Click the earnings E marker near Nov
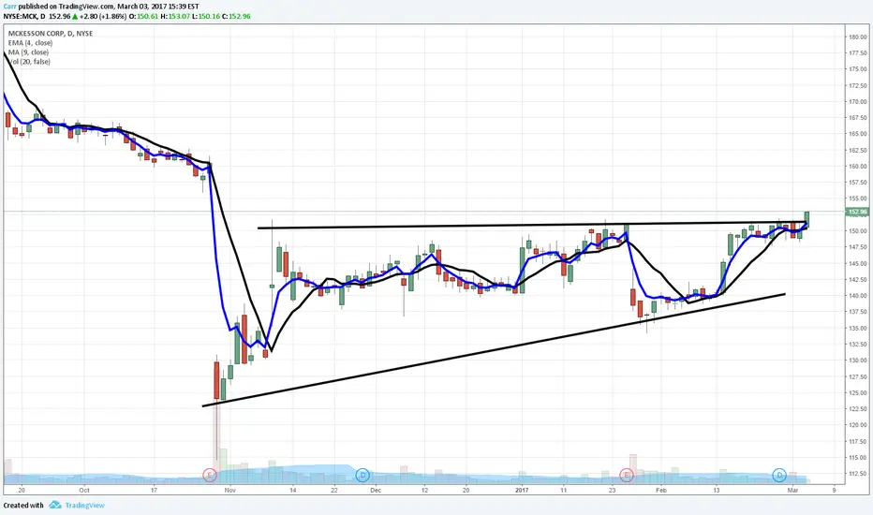Image resolution: width=873 pixels, height=515 pixels. (209, 475)
